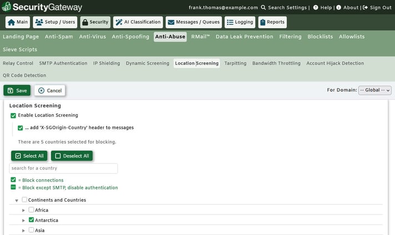Click the magnifier icon beside Search Settings
This screenshot has width=395, height=235.
264,8
